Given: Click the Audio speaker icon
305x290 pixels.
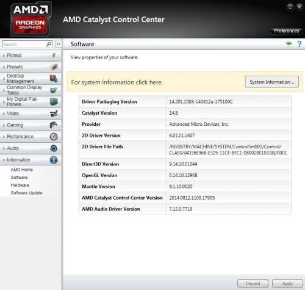Looking at the screenshot, I should [x=54, y=148].
